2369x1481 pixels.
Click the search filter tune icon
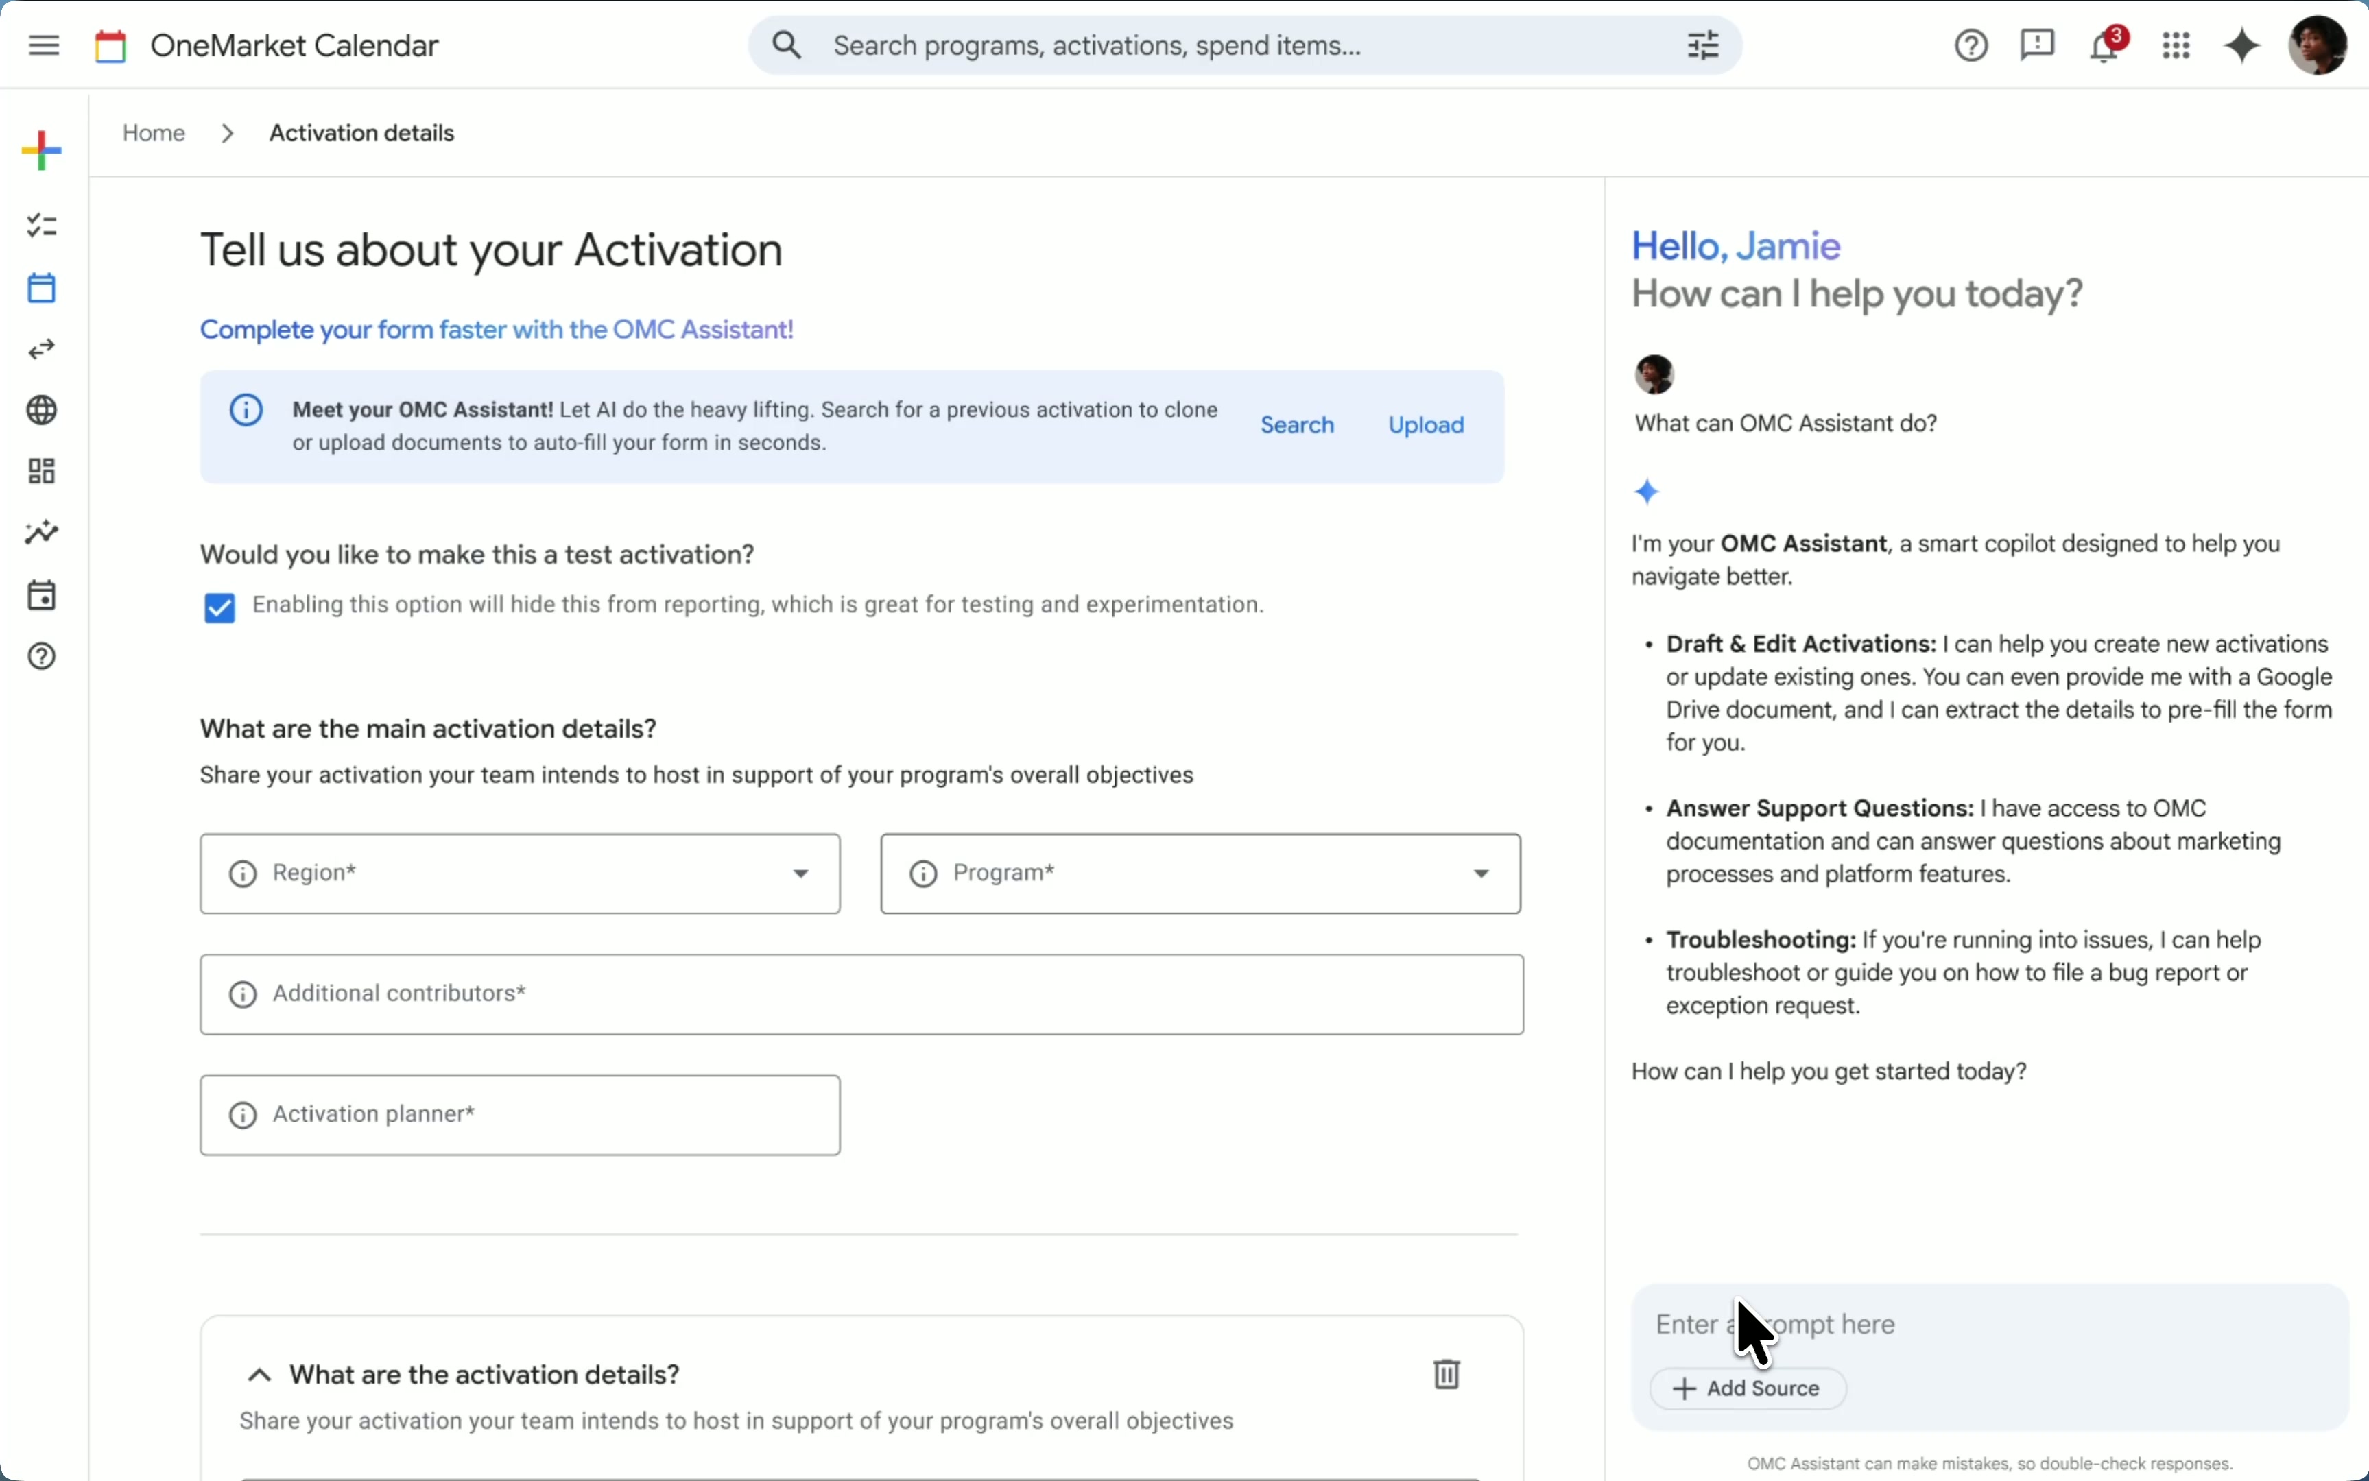click(x=1703, y=45)
